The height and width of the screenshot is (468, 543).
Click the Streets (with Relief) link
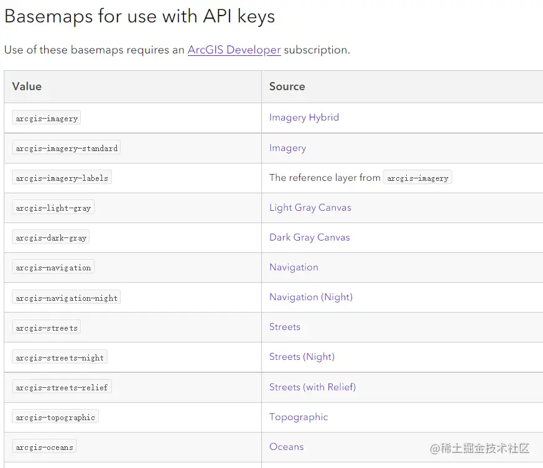[x=312, y=387]
